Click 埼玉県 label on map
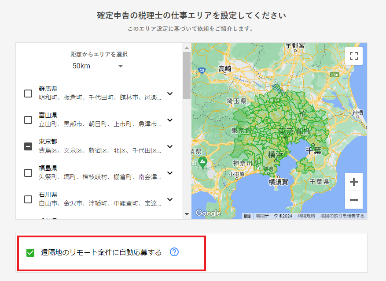 (x=236, y=101)
